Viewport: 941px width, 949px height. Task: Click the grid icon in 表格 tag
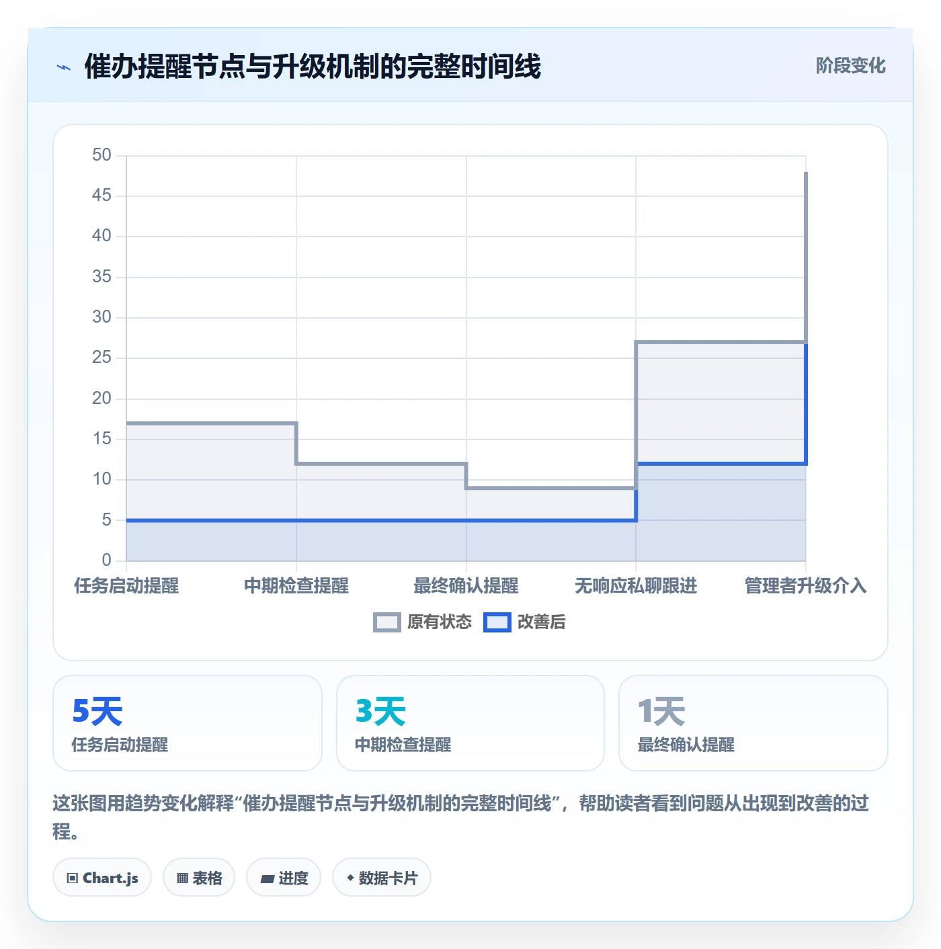pos(182,878)
